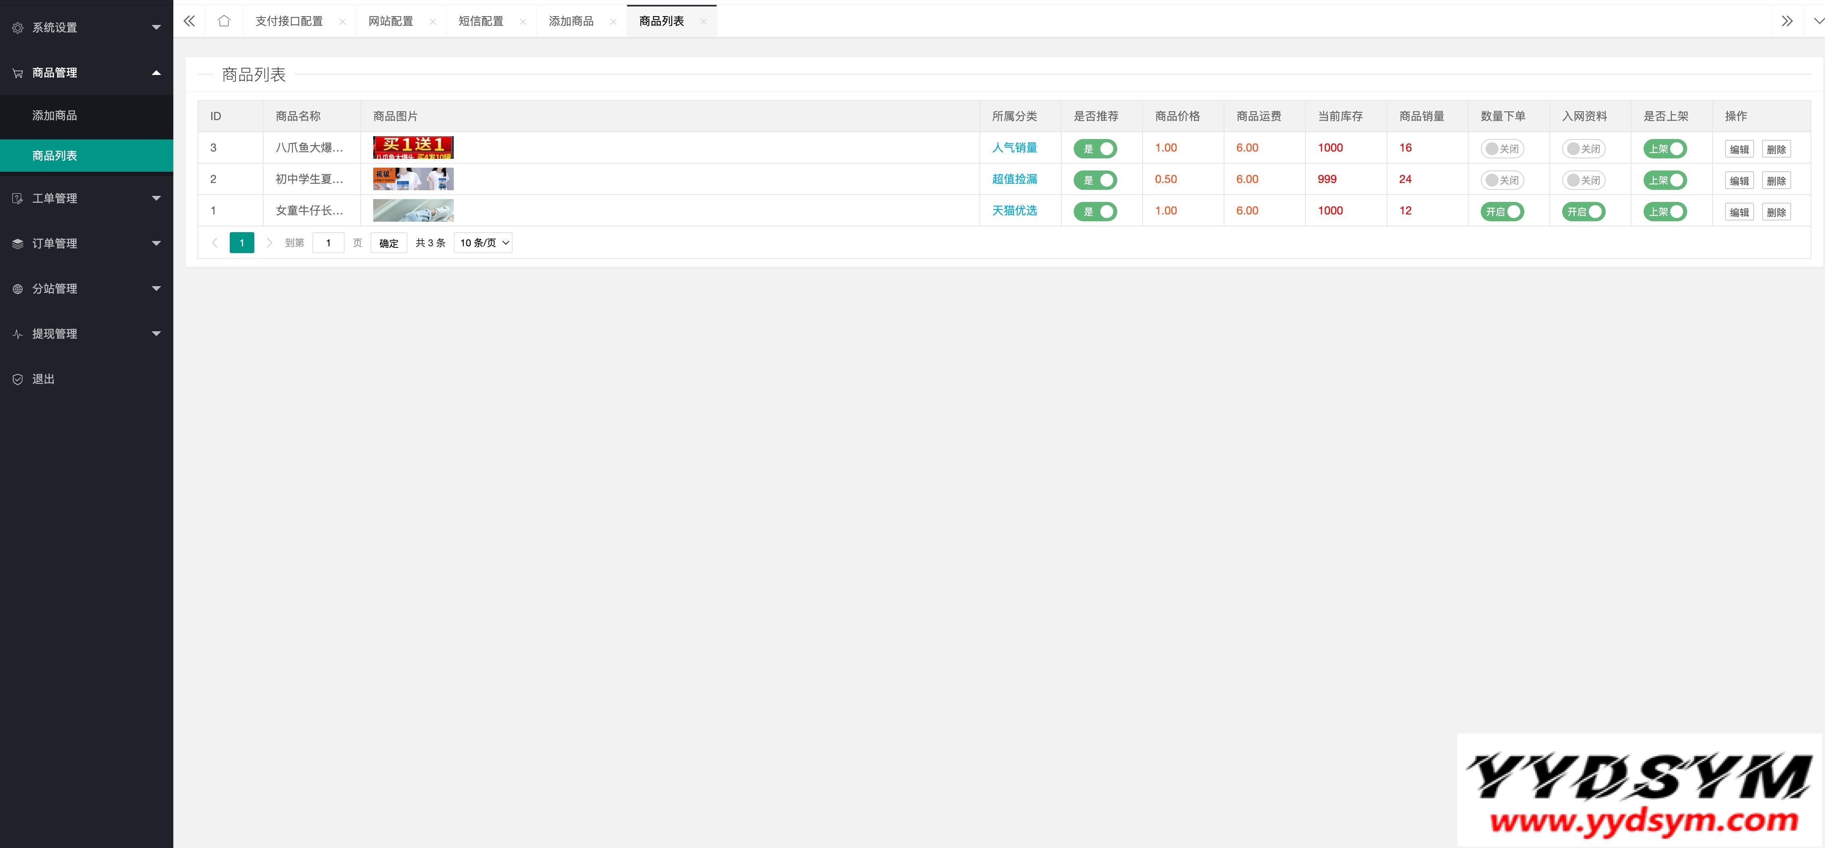Screen dimensions: 1825x848
Task: Open 添加商品 in the sidebar
Action: (x=54, y=116)
